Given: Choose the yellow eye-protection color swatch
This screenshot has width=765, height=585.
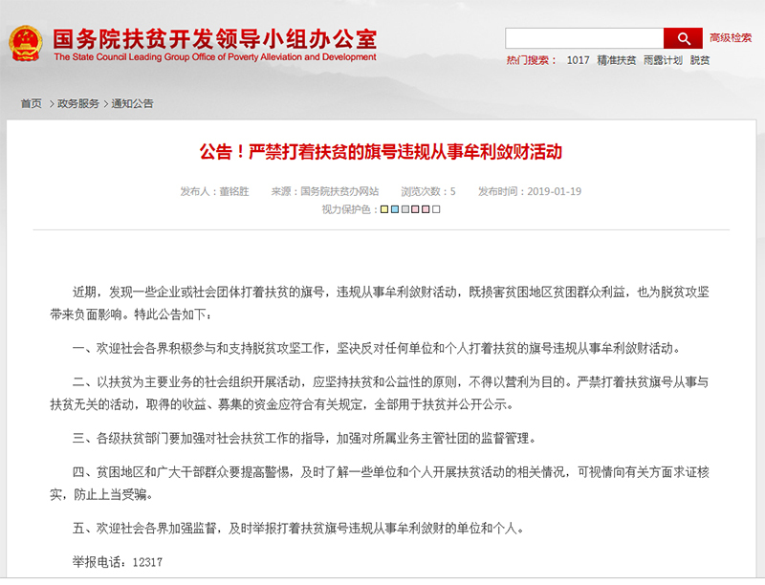Looking at the screenshot, I should [384, 209].
